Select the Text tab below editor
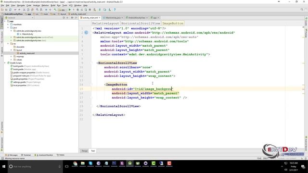This screenshot has width=308, height=173. [x=93, y=151]
